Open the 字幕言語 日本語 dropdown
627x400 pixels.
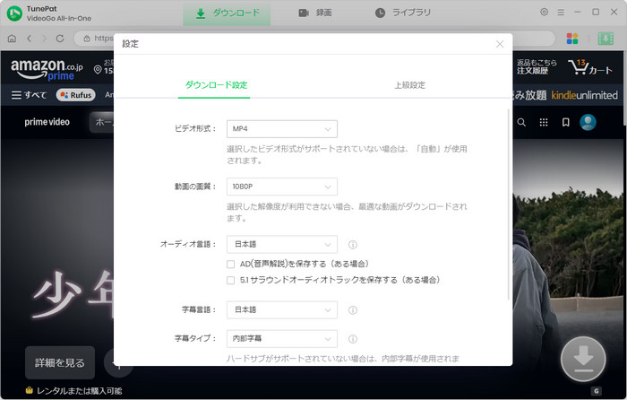(282, 310)
